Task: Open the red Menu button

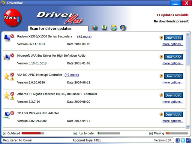Action: (x=12, y=17)
